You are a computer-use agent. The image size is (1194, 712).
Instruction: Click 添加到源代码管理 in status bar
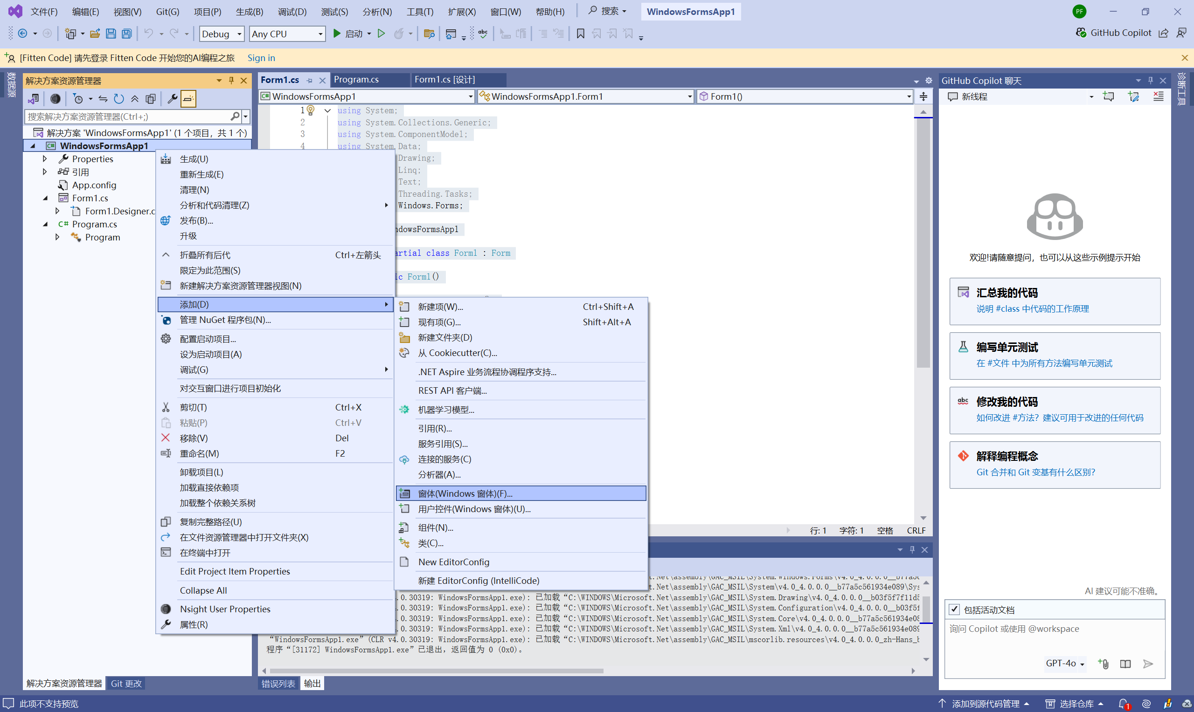(x=984, y=704)
